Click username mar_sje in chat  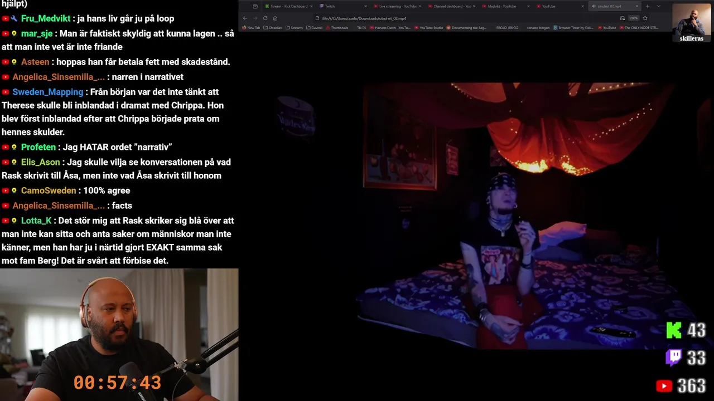pos(37,33)
